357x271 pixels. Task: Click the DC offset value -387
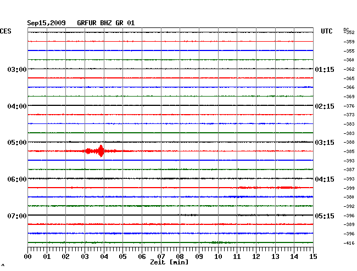click(x=349, y=170)
